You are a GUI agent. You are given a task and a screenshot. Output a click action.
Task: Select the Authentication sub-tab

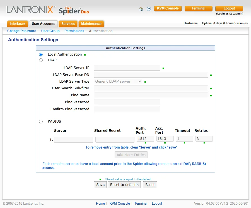[101, 31]
